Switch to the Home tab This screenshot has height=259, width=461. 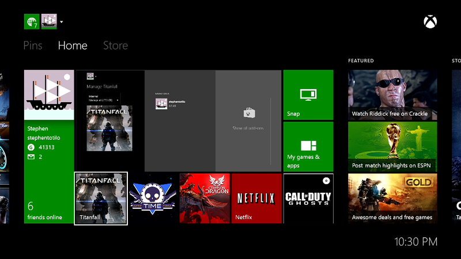click(73, 45)
